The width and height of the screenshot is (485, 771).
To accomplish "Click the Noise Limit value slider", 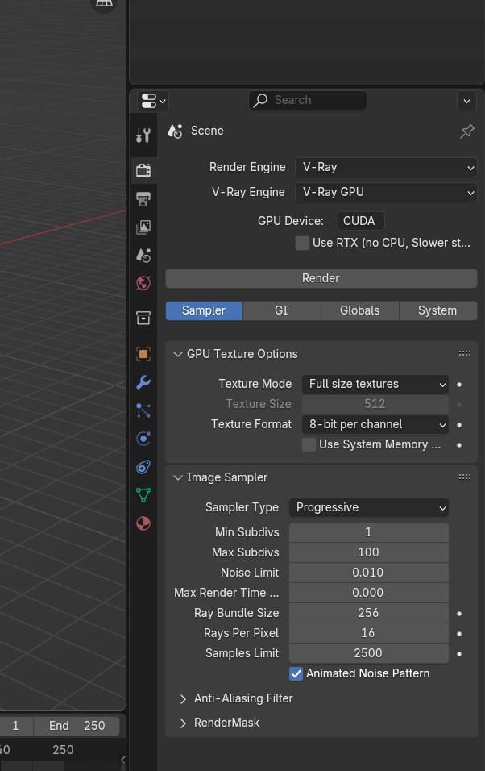I will (x=368, y=573).
